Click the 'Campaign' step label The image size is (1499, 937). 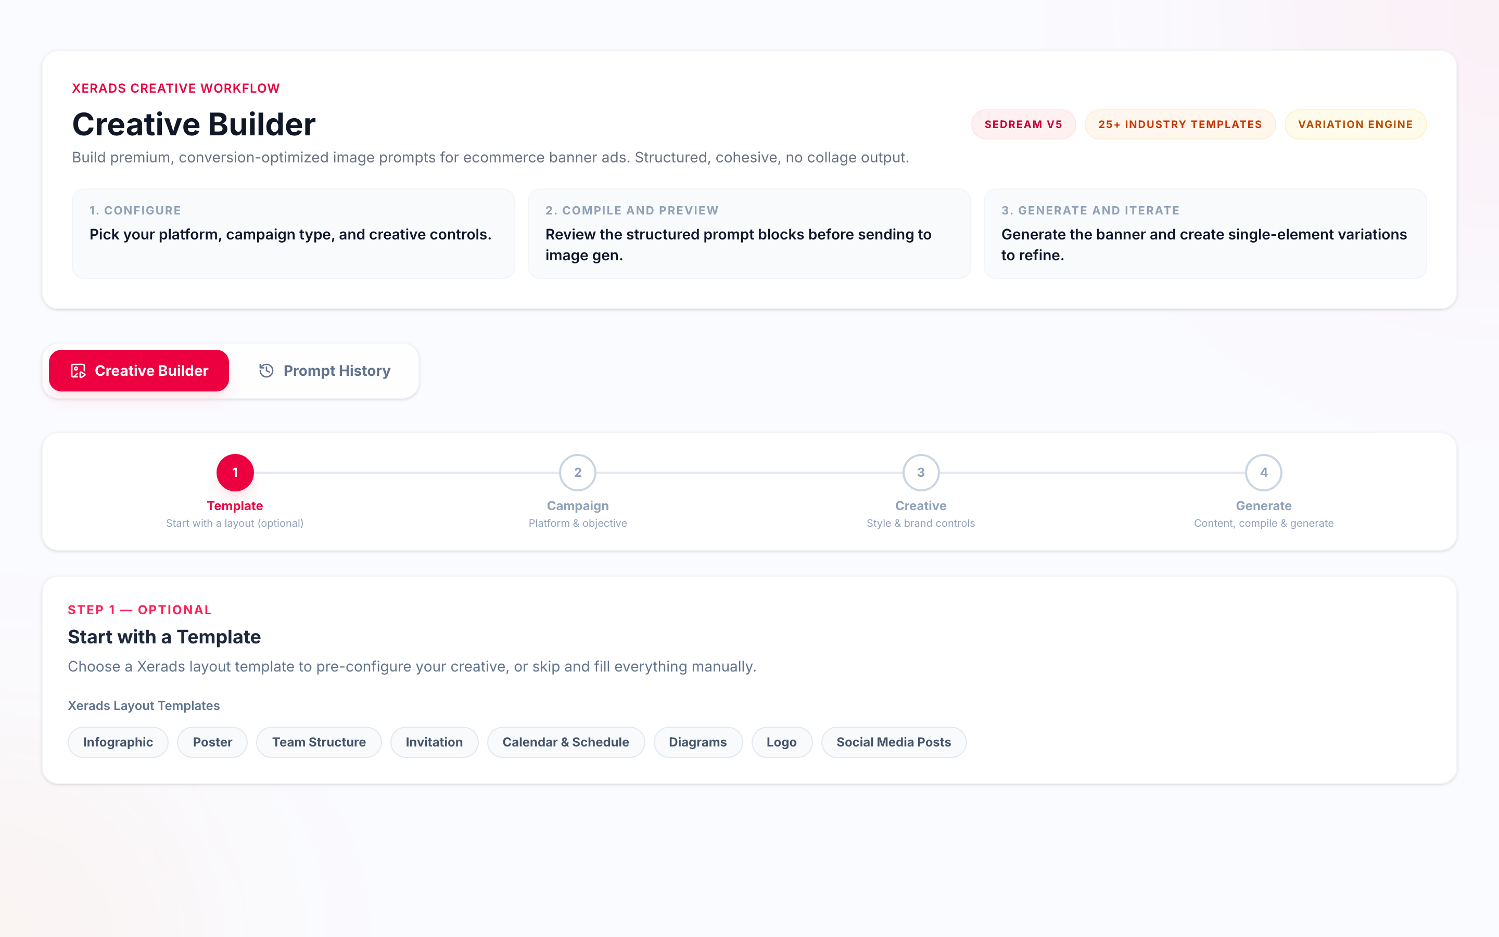(x=577, y=505)
